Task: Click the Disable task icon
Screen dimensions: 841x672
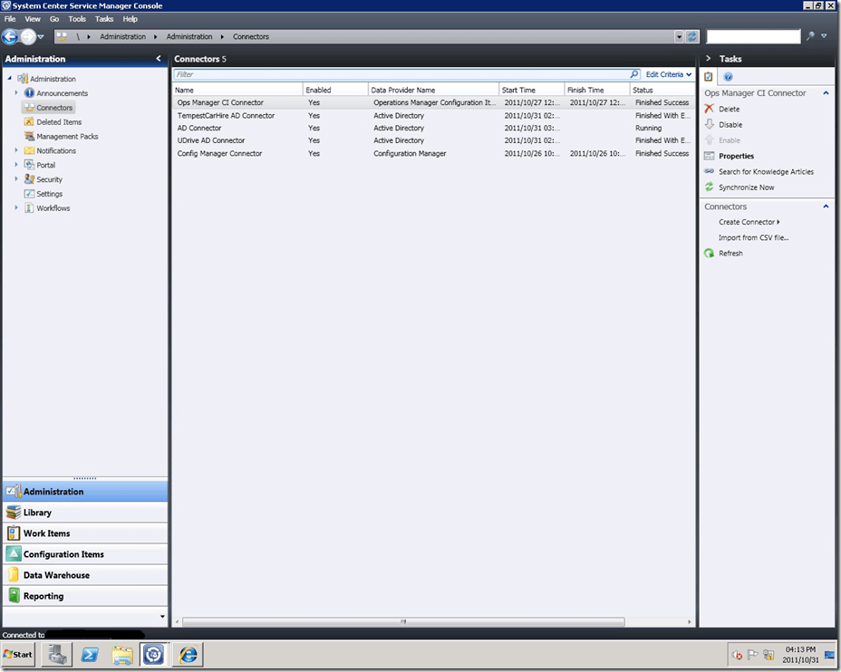Action: (710, 125)
